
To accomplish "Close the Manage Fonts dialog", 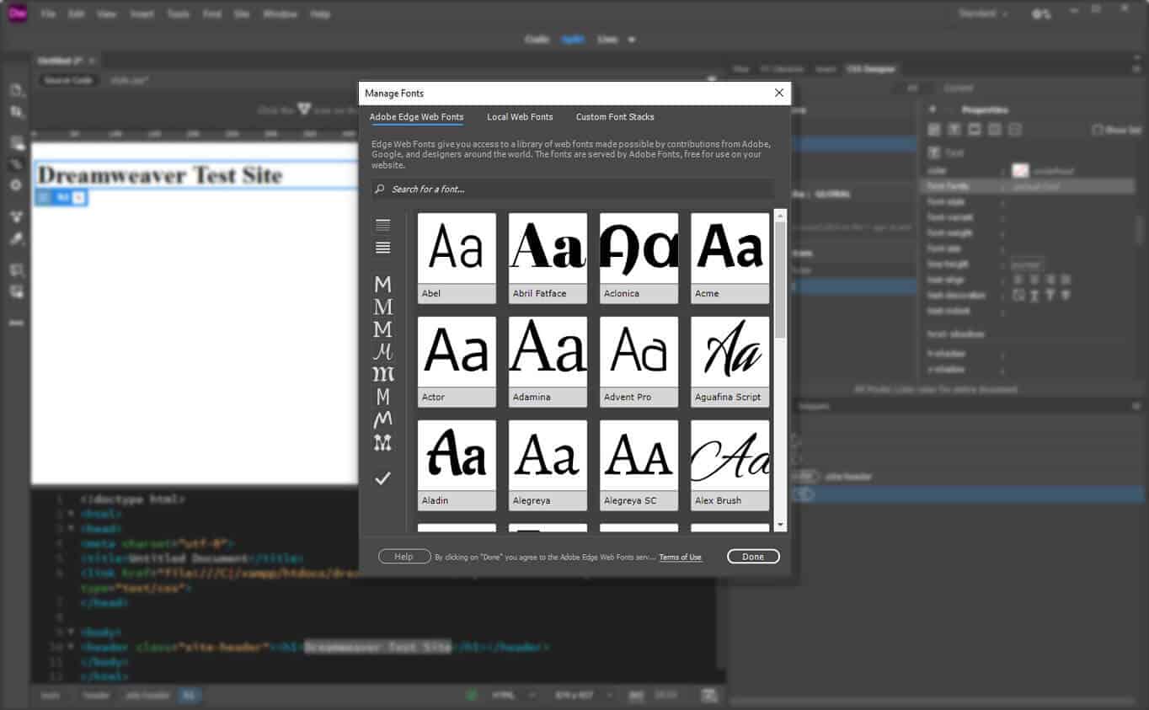I will point(778,93).
